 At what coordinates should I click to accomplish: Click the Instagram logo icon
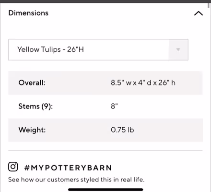(13, 167)
